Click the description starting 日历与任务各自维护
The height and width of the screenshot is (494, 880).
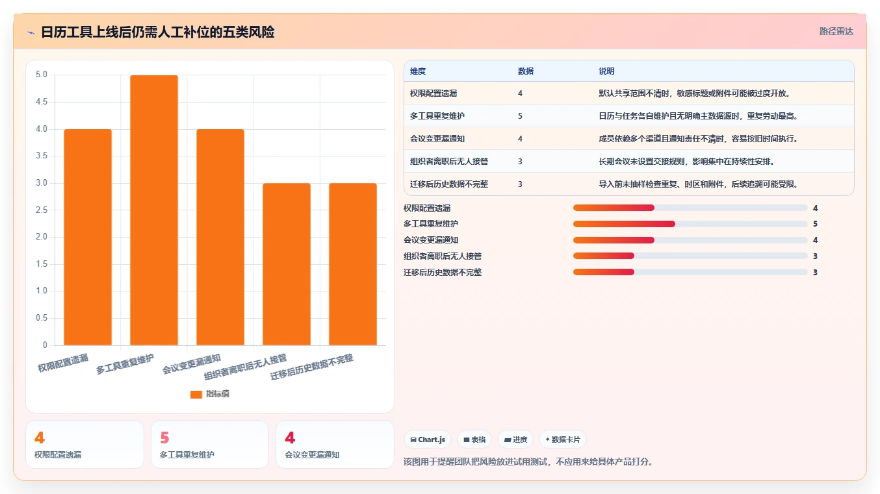click(699, 116)
